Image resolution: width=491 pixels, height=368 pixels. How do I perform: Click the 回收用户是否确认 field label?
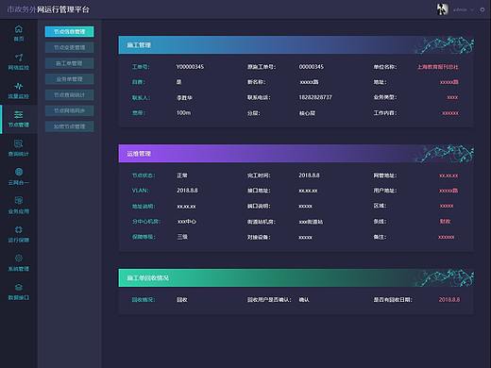(269, 299)
